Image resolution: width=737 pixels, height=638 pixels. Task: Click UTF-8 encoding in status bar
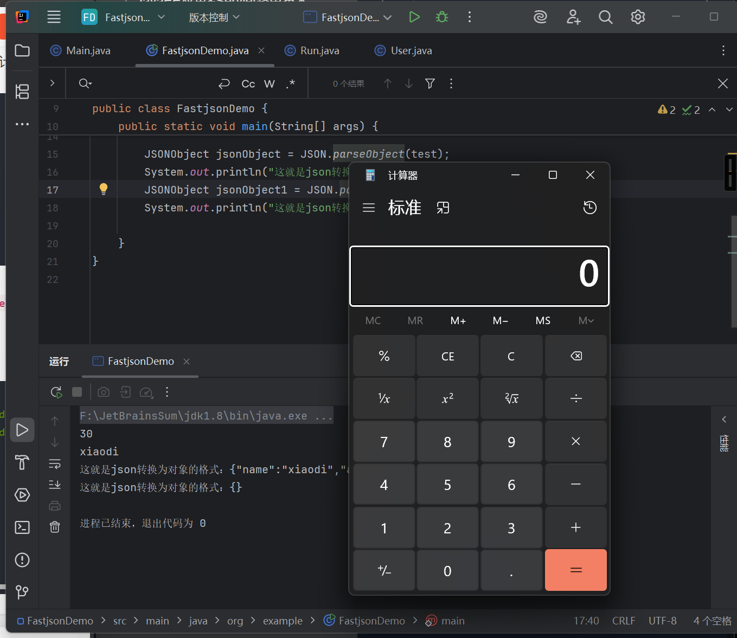click(x=663, y=621)
